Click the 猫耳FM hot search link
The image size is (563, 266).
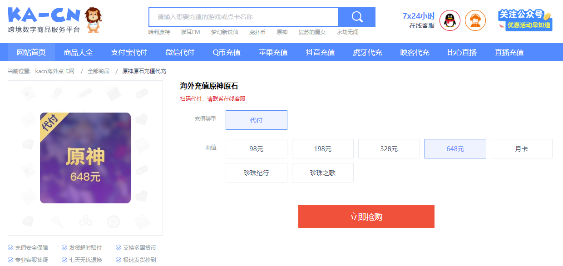190,32
